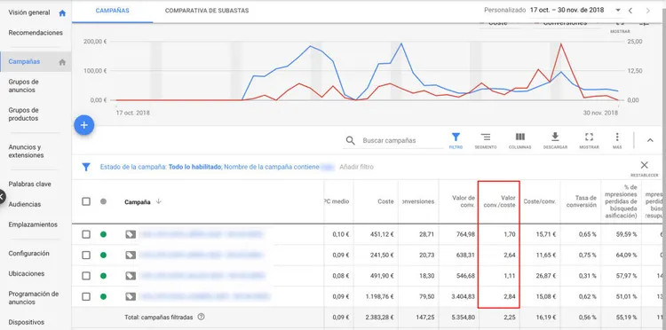Click campaign type icon in 241,50 € row

(131, 255)
